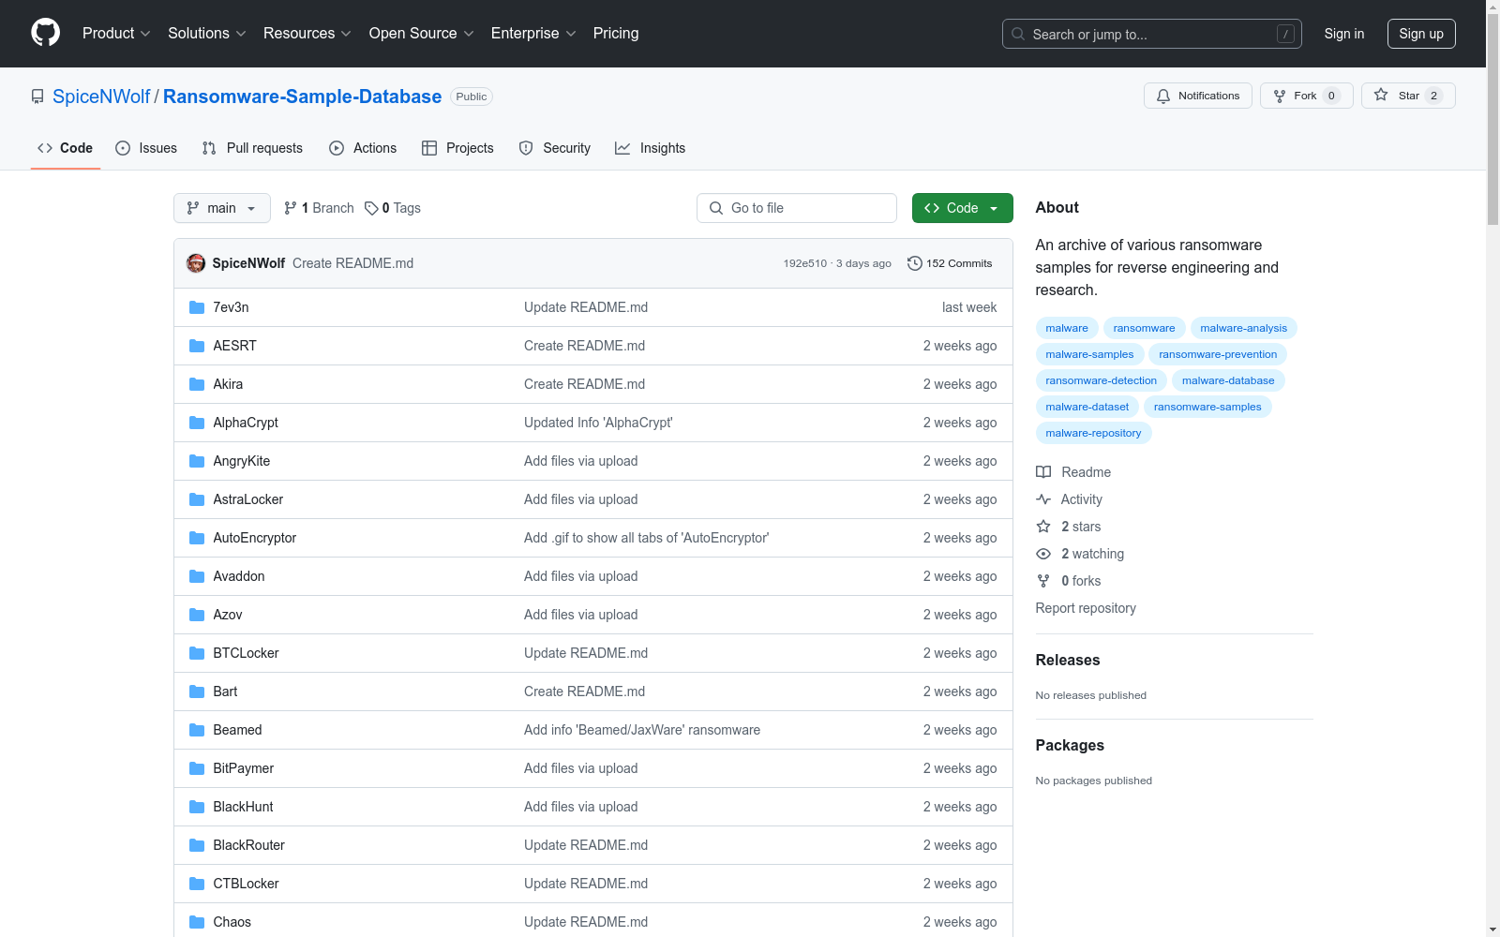Open commit hash 192e510
1500x937 pixels.
(x=805, y=263)
